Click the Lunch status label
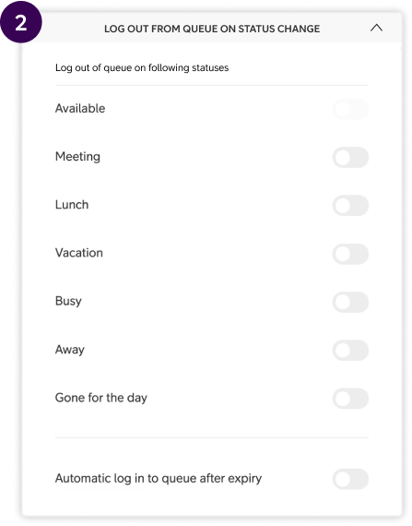Image resolution: width=412 pixels, height=526 pixels. [x=72, y=205]
